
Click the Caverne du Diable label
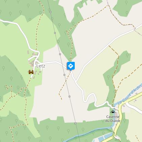coord(113,119)
